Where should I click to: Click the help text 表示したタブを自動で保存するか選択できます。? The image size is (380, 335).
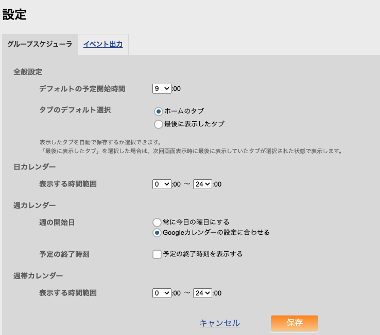[x=100, y=142]
